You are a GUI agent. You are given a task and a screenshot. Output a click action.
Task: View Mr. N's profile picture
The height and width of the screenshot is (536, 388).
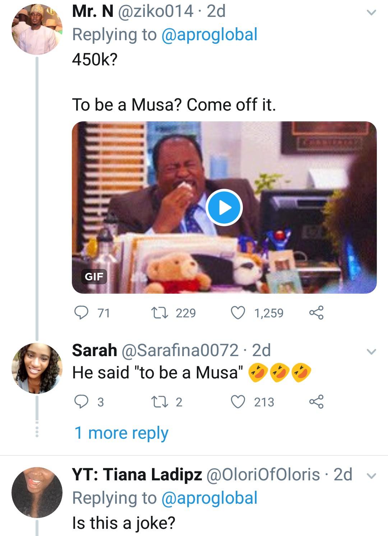(37, 29)
